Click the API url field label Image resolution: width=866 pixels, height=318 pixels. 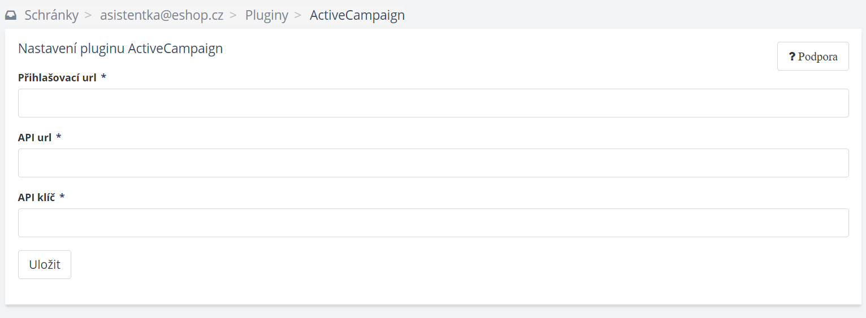click(34, 137)
